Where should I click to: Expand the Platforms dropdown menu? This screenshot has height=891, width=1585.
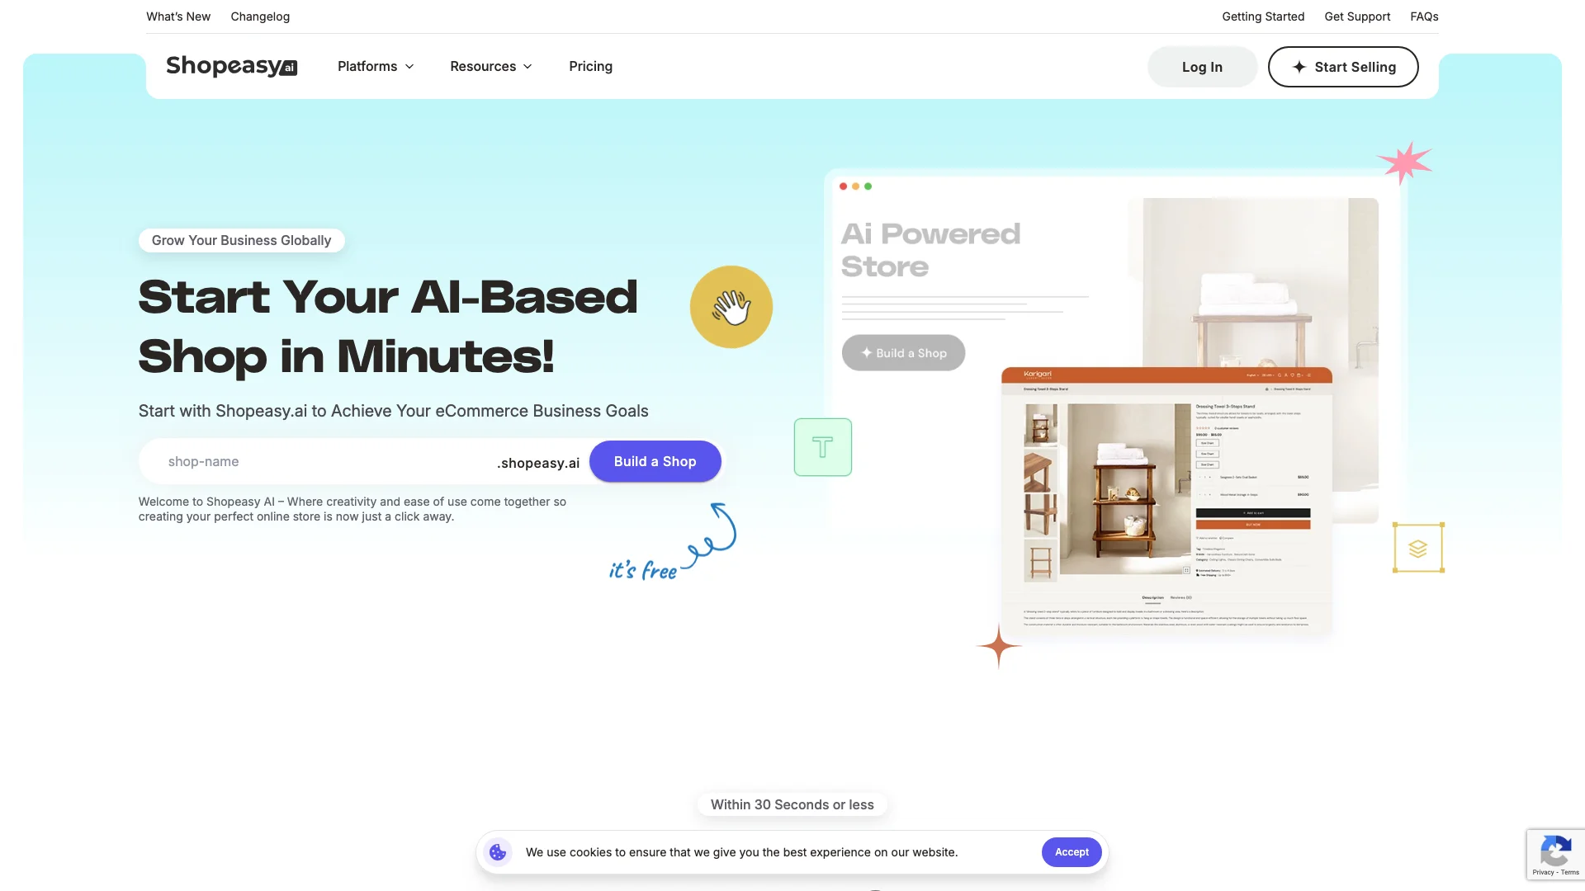click(x=375, y=66)
